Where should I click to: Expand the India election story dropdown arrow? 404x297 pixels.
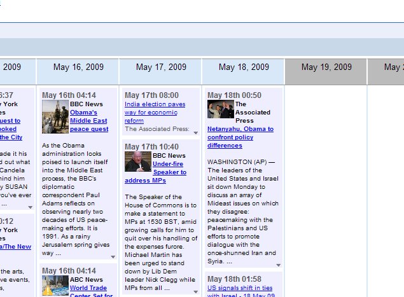[x=195, y=133]
